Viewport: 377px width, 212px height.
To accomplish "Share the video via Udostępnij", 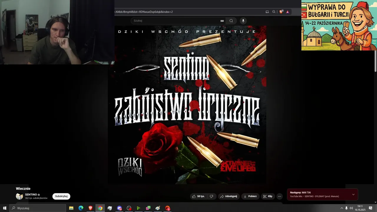I will (x=229, y=196).
